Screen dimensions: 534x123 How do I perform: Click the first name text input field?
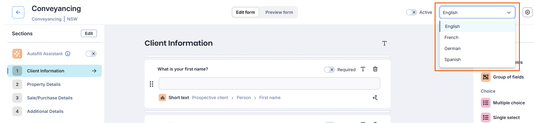[x=269, y=83]
